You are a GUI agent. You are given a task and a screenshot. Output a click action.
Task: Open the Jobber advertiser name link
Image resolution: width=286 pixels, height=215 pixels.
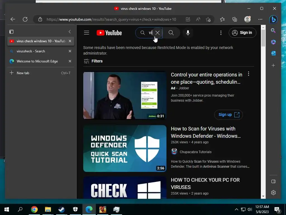point(184,88)
